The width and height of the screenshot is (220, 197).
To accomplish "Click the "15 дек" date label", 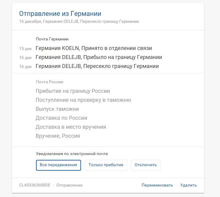I will point(25,49).
